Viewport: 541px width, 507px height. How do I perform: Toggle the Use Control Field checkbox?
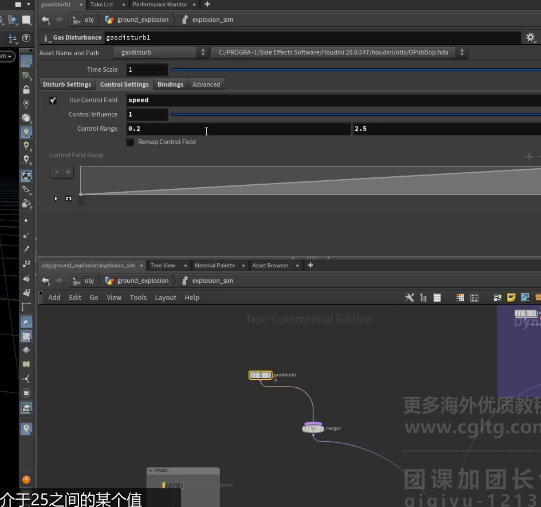point(53,100)
